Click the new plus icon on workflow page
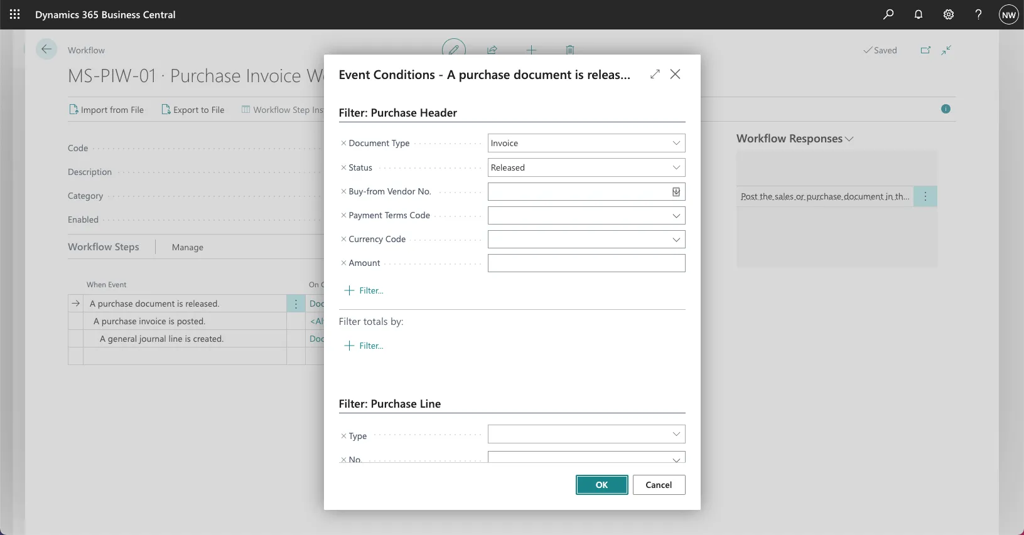Screen dimensions: 1024x535 (531, 50)
